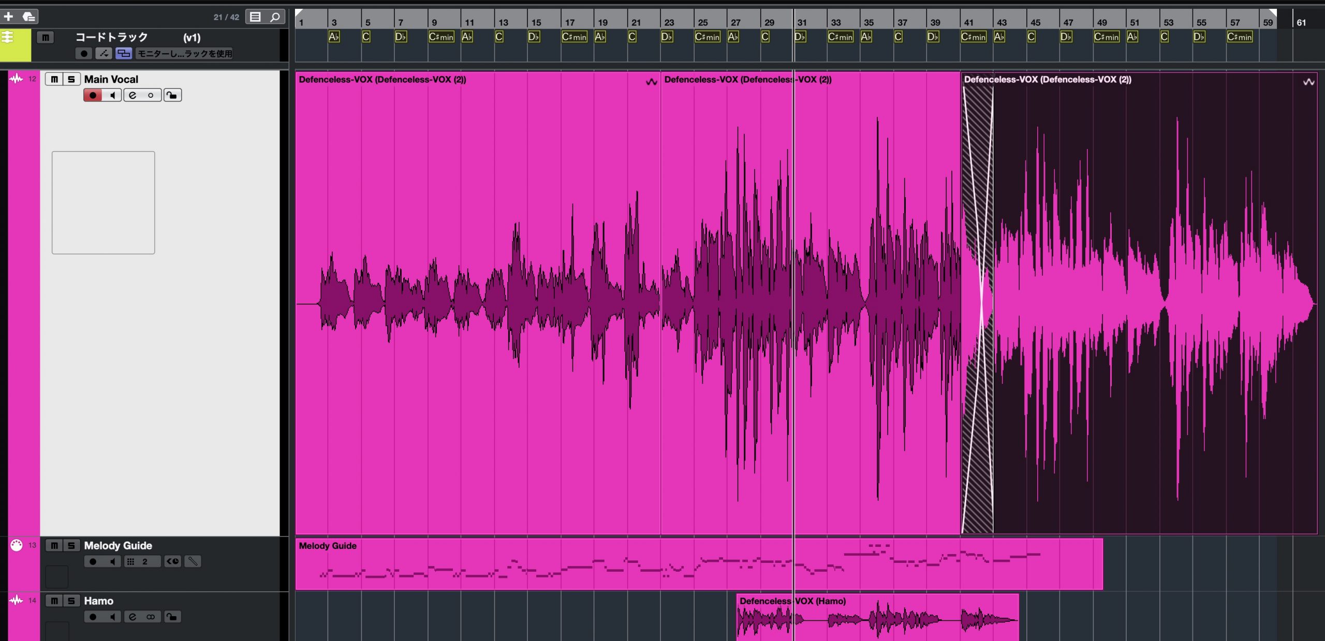Click the Main Vocal mono channel configuration icon
Viewport: 1325px width, 641px height.
click(151, 95)
